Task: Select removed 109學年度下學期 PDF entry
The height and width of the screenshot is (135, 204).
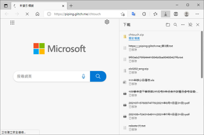Action: click(x=160, y=93)
